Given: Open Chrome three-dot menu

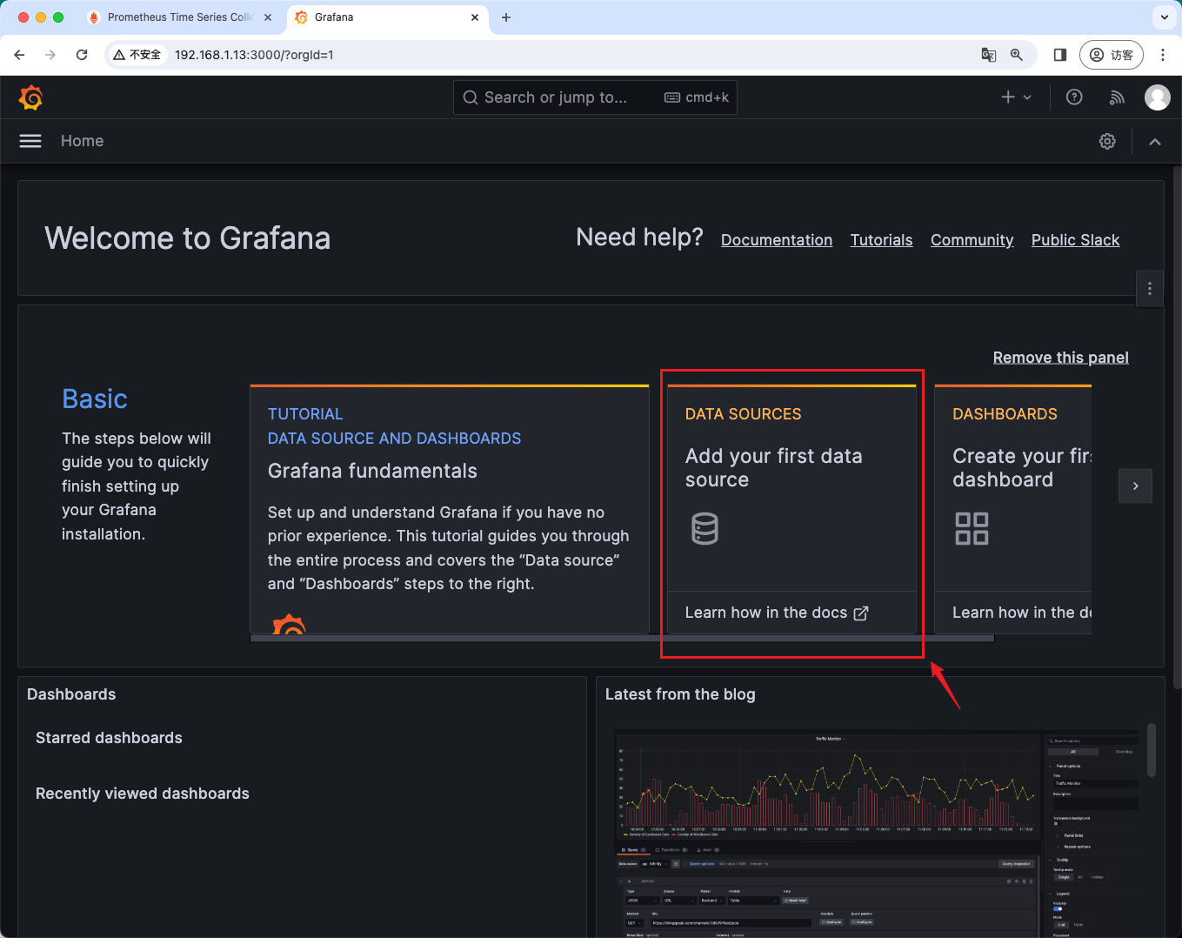Looking at the screenshot, I should [1163, 55].
